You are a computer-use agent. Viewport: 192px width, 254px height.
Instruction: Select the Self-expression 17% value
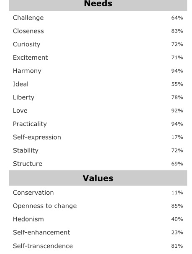tap(177, 137)
